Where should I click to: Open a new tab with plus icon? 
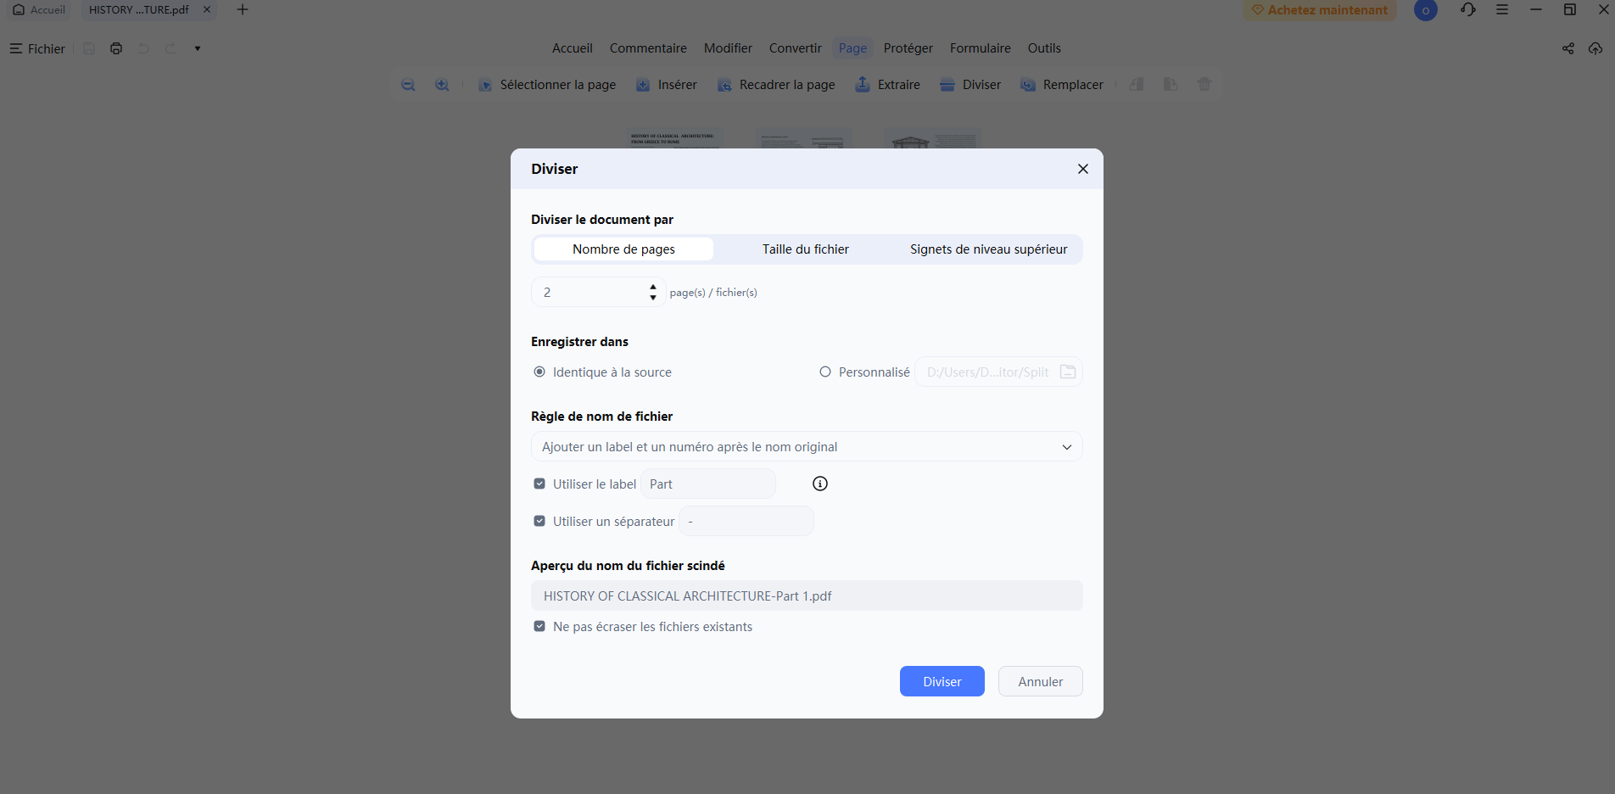point(243,10)
